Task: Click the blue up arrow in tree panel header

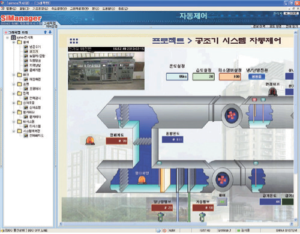Action: pyautogui.click(x=45, y=32)
